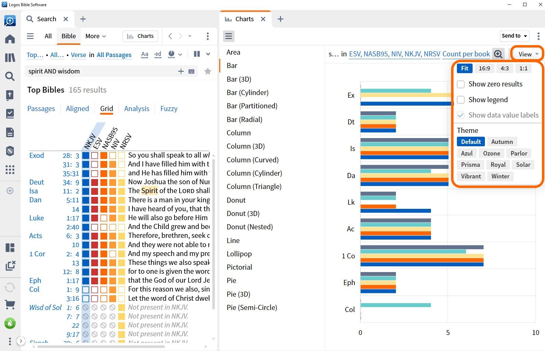Image resolution: width=545 pixels, height=351 pixels.
Task: Enable Show zero results checkbox
Action: [461, 84]
